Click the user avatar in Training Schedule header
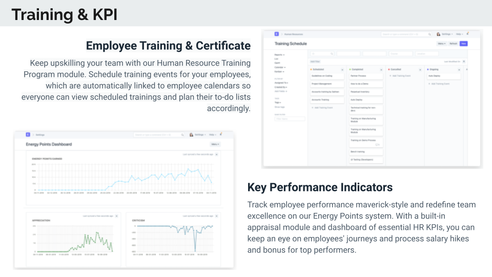This screenshot has width=492, height=277. click(x=439, y=34)
